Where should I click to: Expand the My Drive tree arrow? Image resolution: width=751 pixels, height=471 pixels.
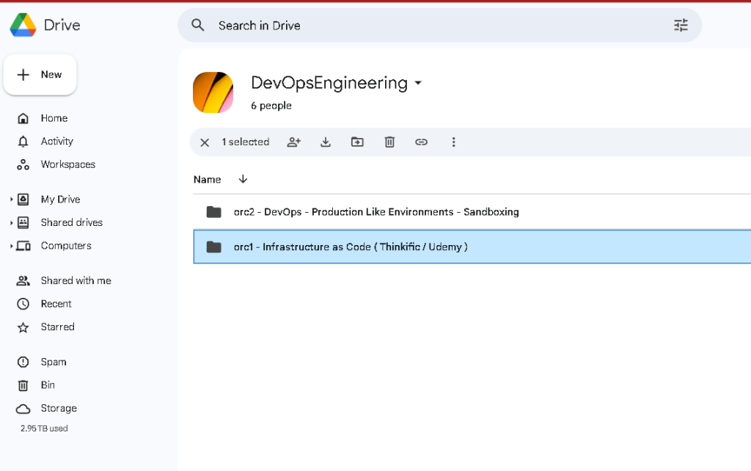(x=11, y=200)
